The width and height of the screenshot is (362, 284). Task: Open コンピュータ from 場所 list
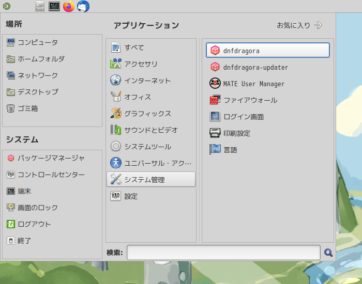pos(38,42)
